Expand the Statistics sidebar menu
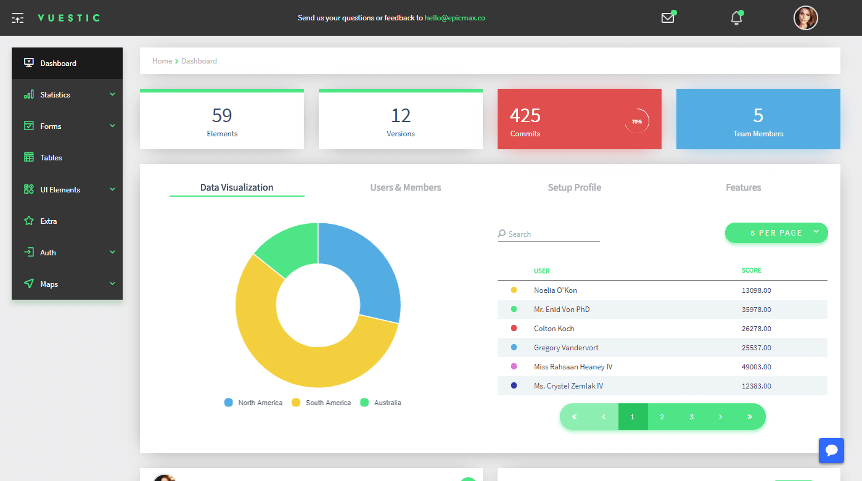 (x=112, y=94)
